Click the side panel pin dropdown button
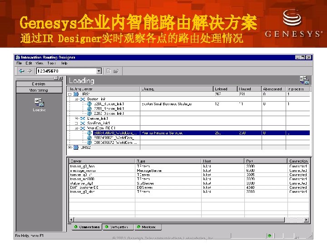 [56, 78]
